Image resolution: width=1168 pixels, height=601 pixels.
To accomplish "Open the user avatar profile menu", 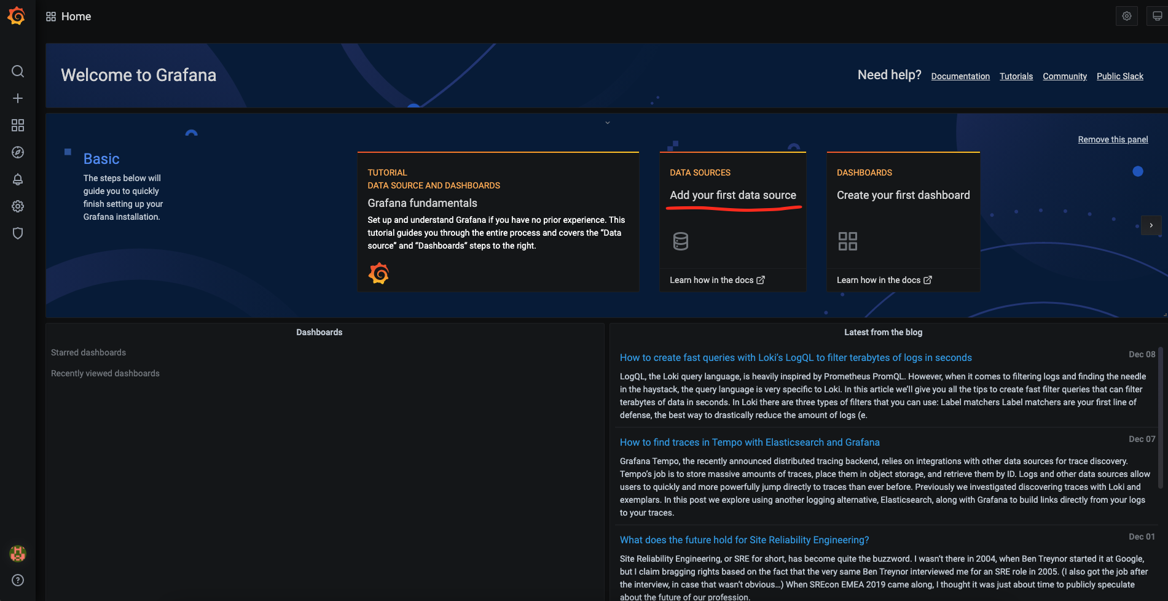I will pyautogui.click(x=18, y=554).
